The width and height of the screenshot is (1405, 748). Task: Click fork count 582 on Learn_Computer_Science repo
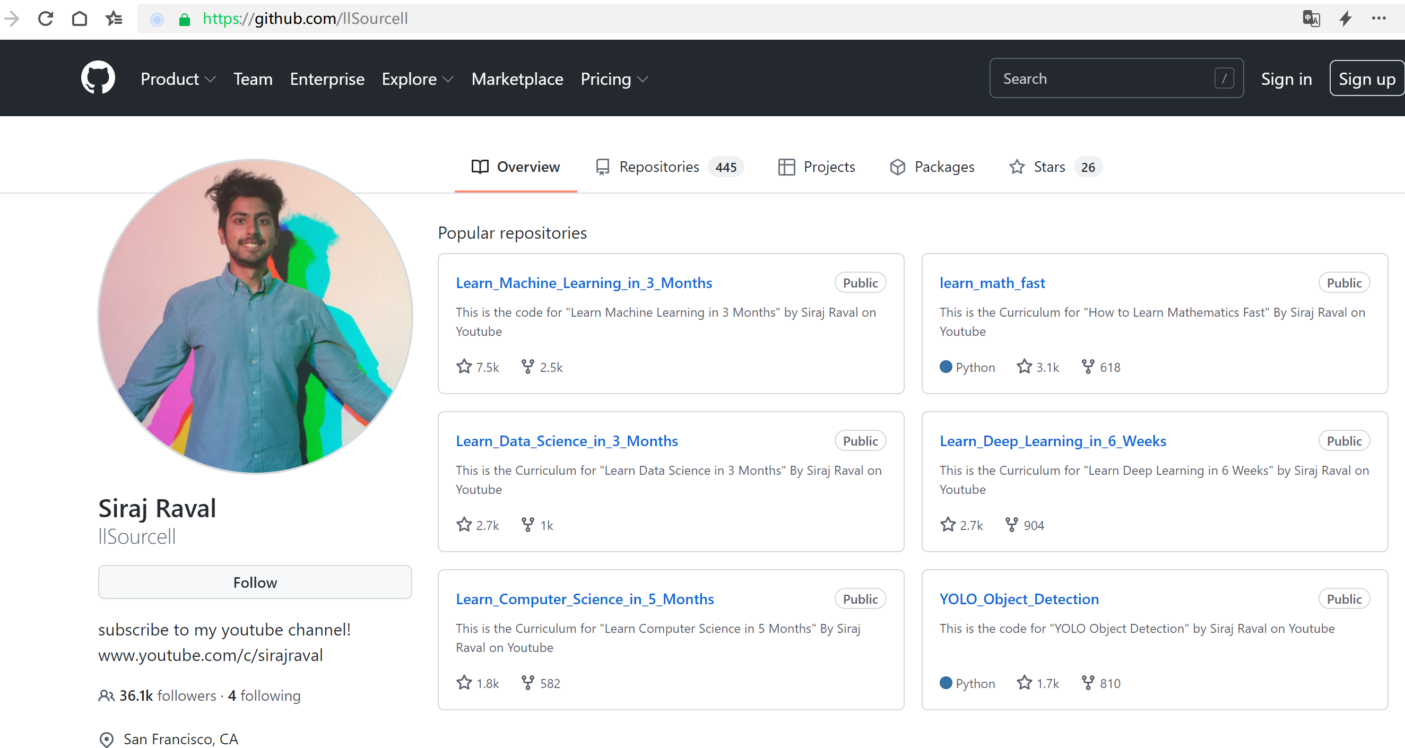(541, 683)
